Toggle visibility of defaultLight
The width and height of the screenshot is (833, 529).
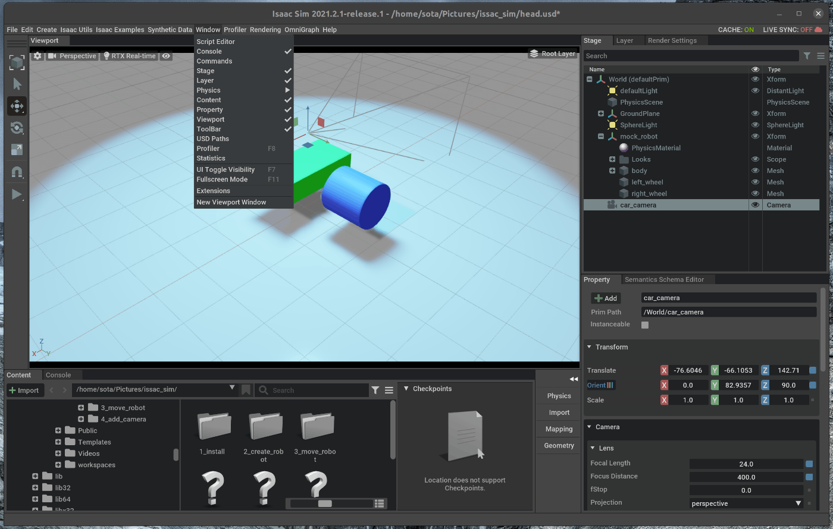coord(755,91)
